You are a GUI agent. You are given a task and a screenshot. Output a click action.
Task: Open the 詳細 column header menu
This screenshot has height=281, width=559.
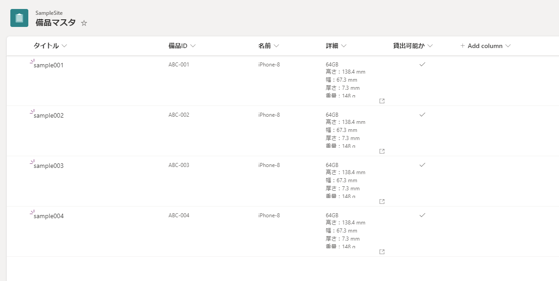[336, 46]
